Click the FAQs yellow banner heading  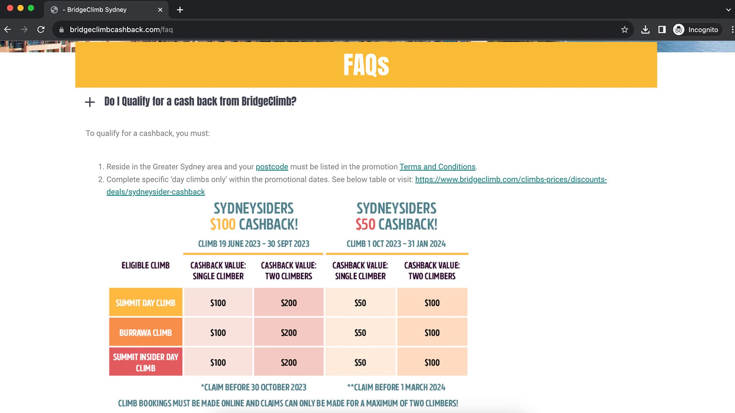[x=366, y=65]
